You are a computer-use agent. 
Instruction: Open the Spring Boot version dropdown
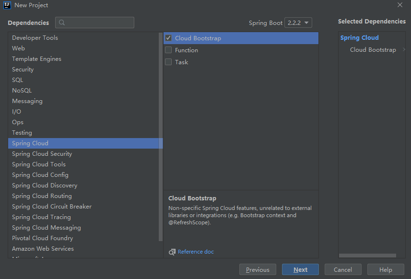pos(298,23)
